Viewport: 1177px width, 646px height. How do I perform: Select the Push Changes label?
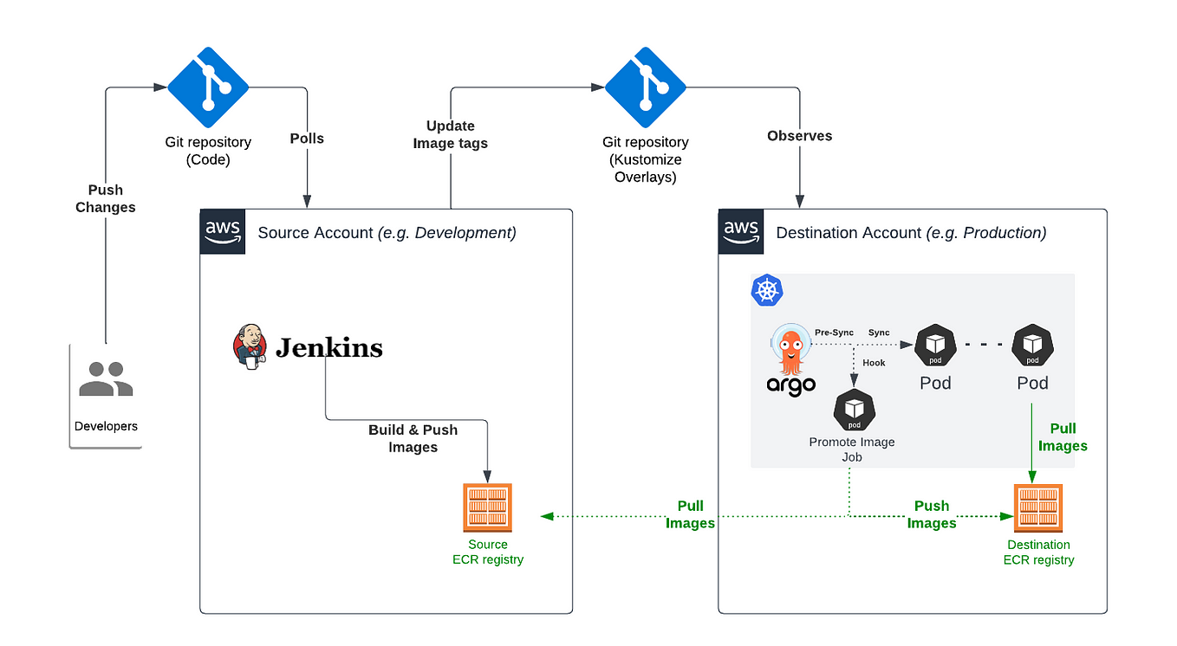tap(105, 198)
